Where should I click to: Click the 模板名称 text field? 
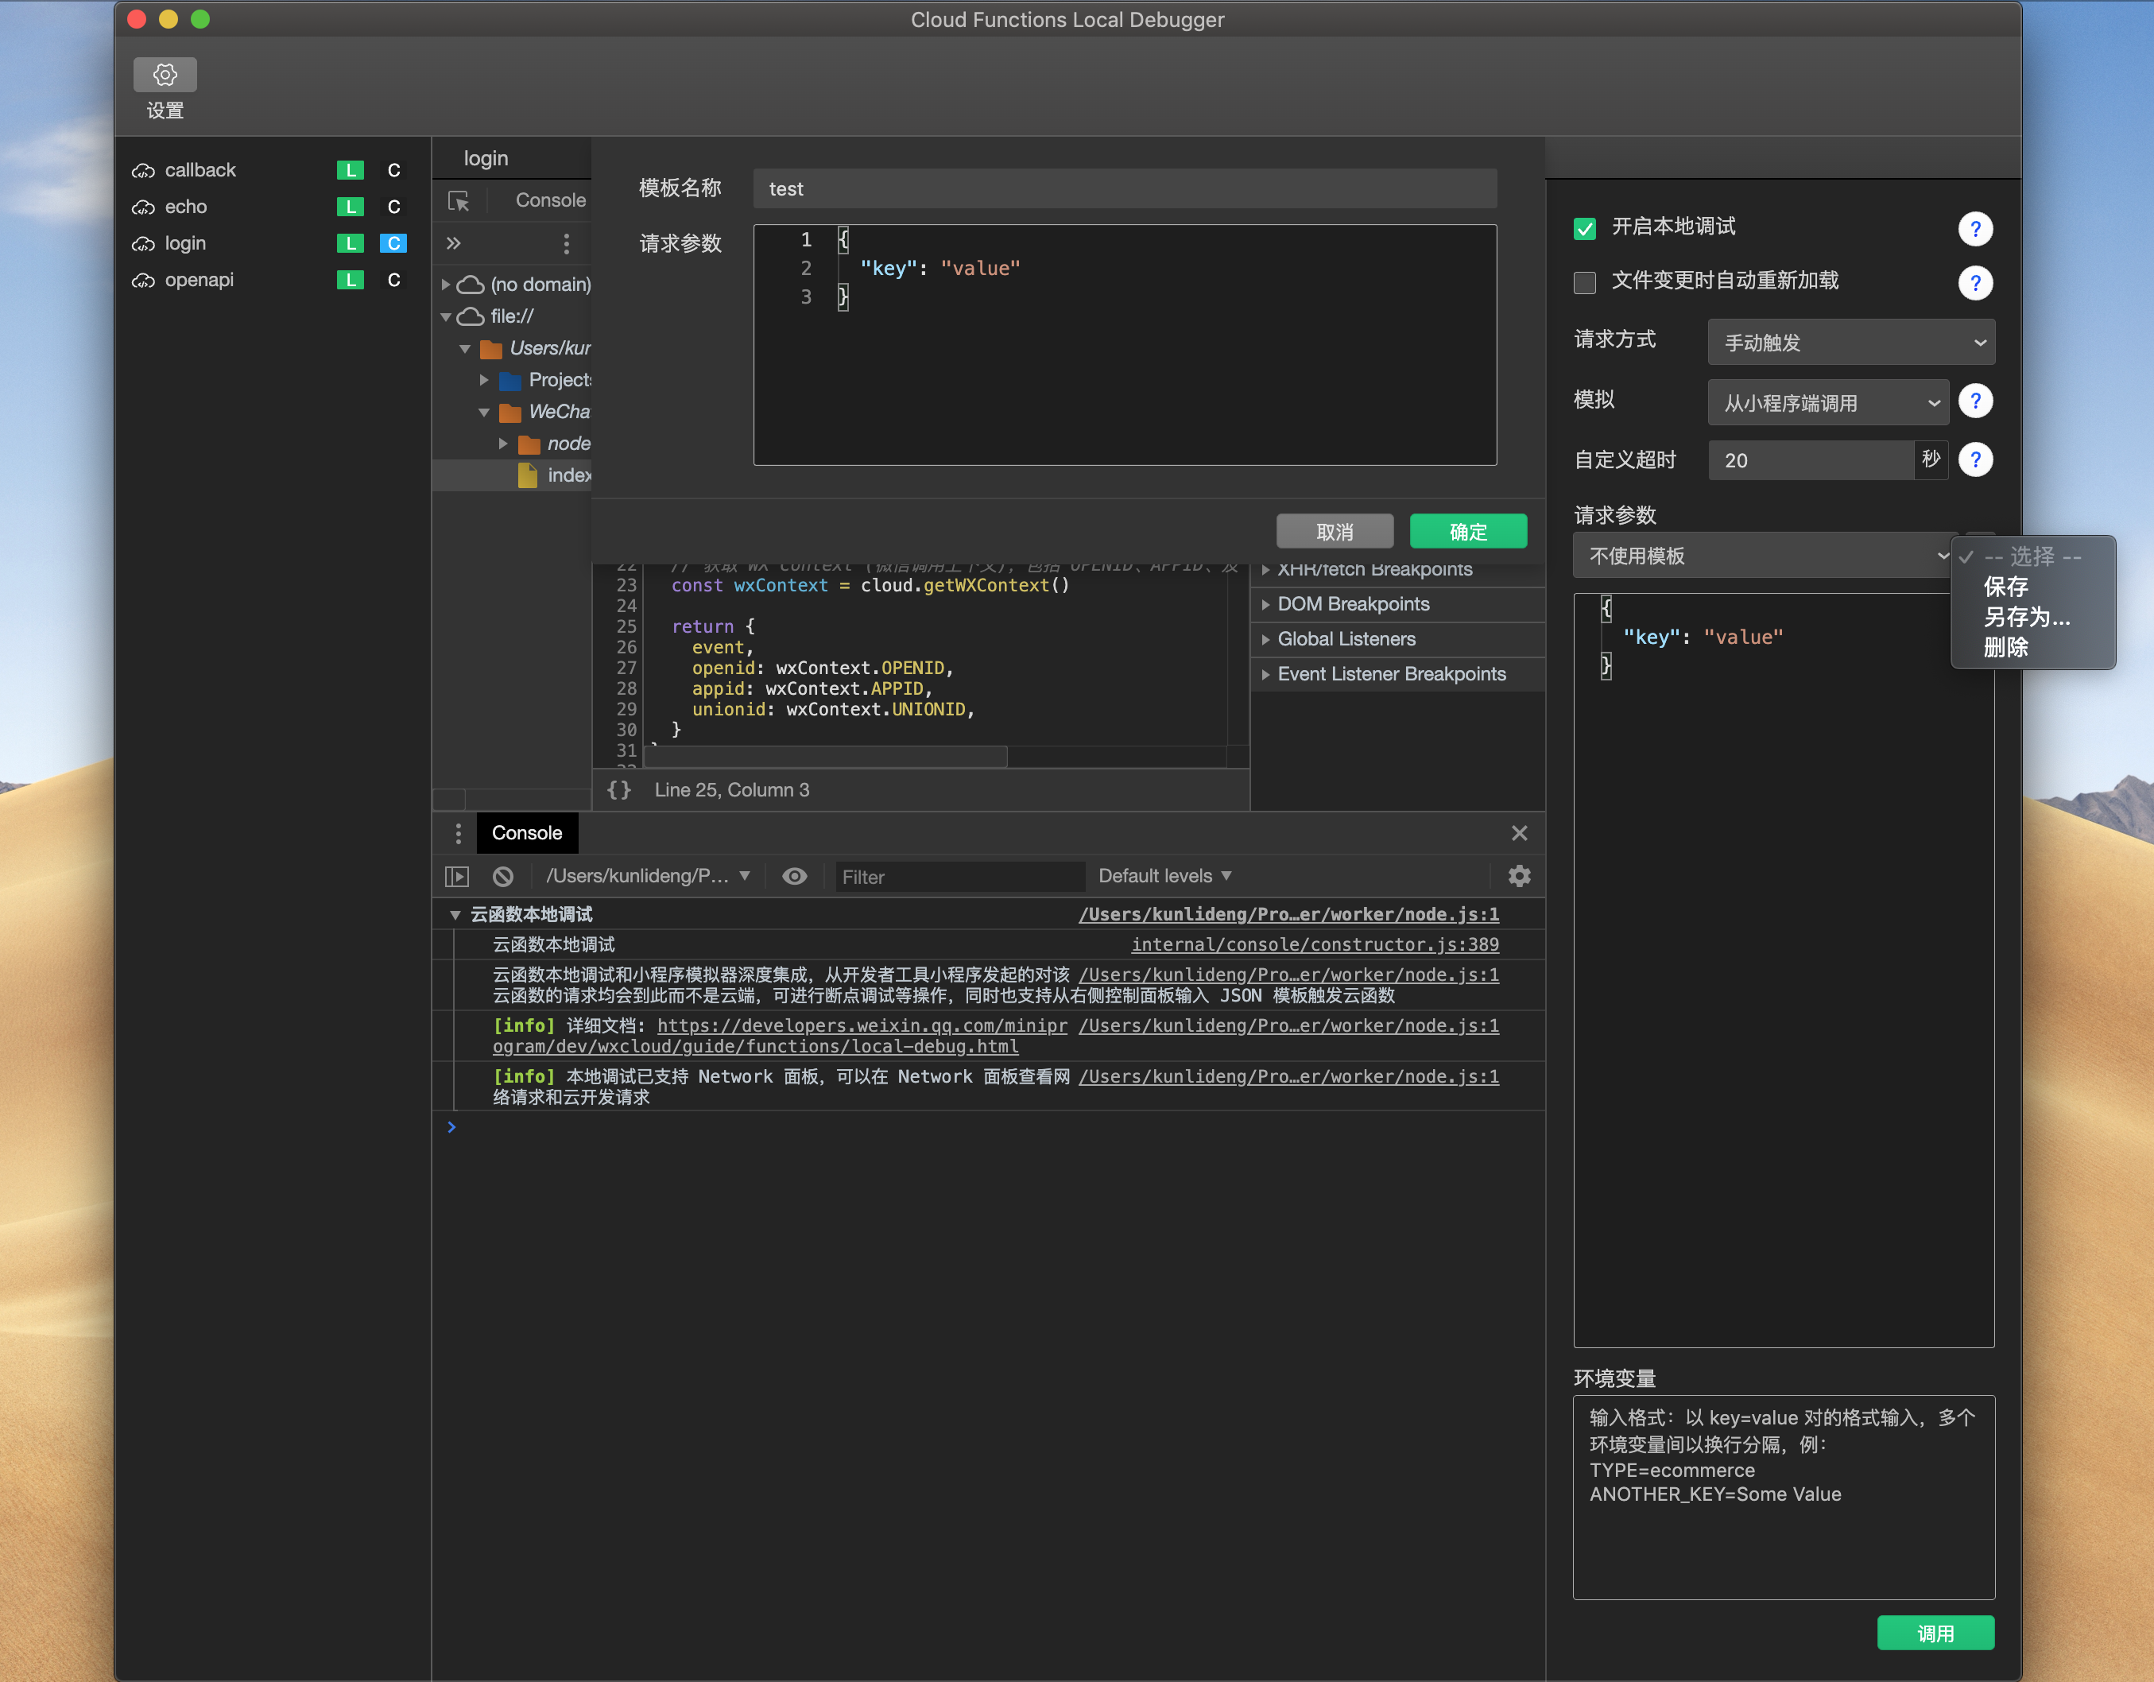1125,188
